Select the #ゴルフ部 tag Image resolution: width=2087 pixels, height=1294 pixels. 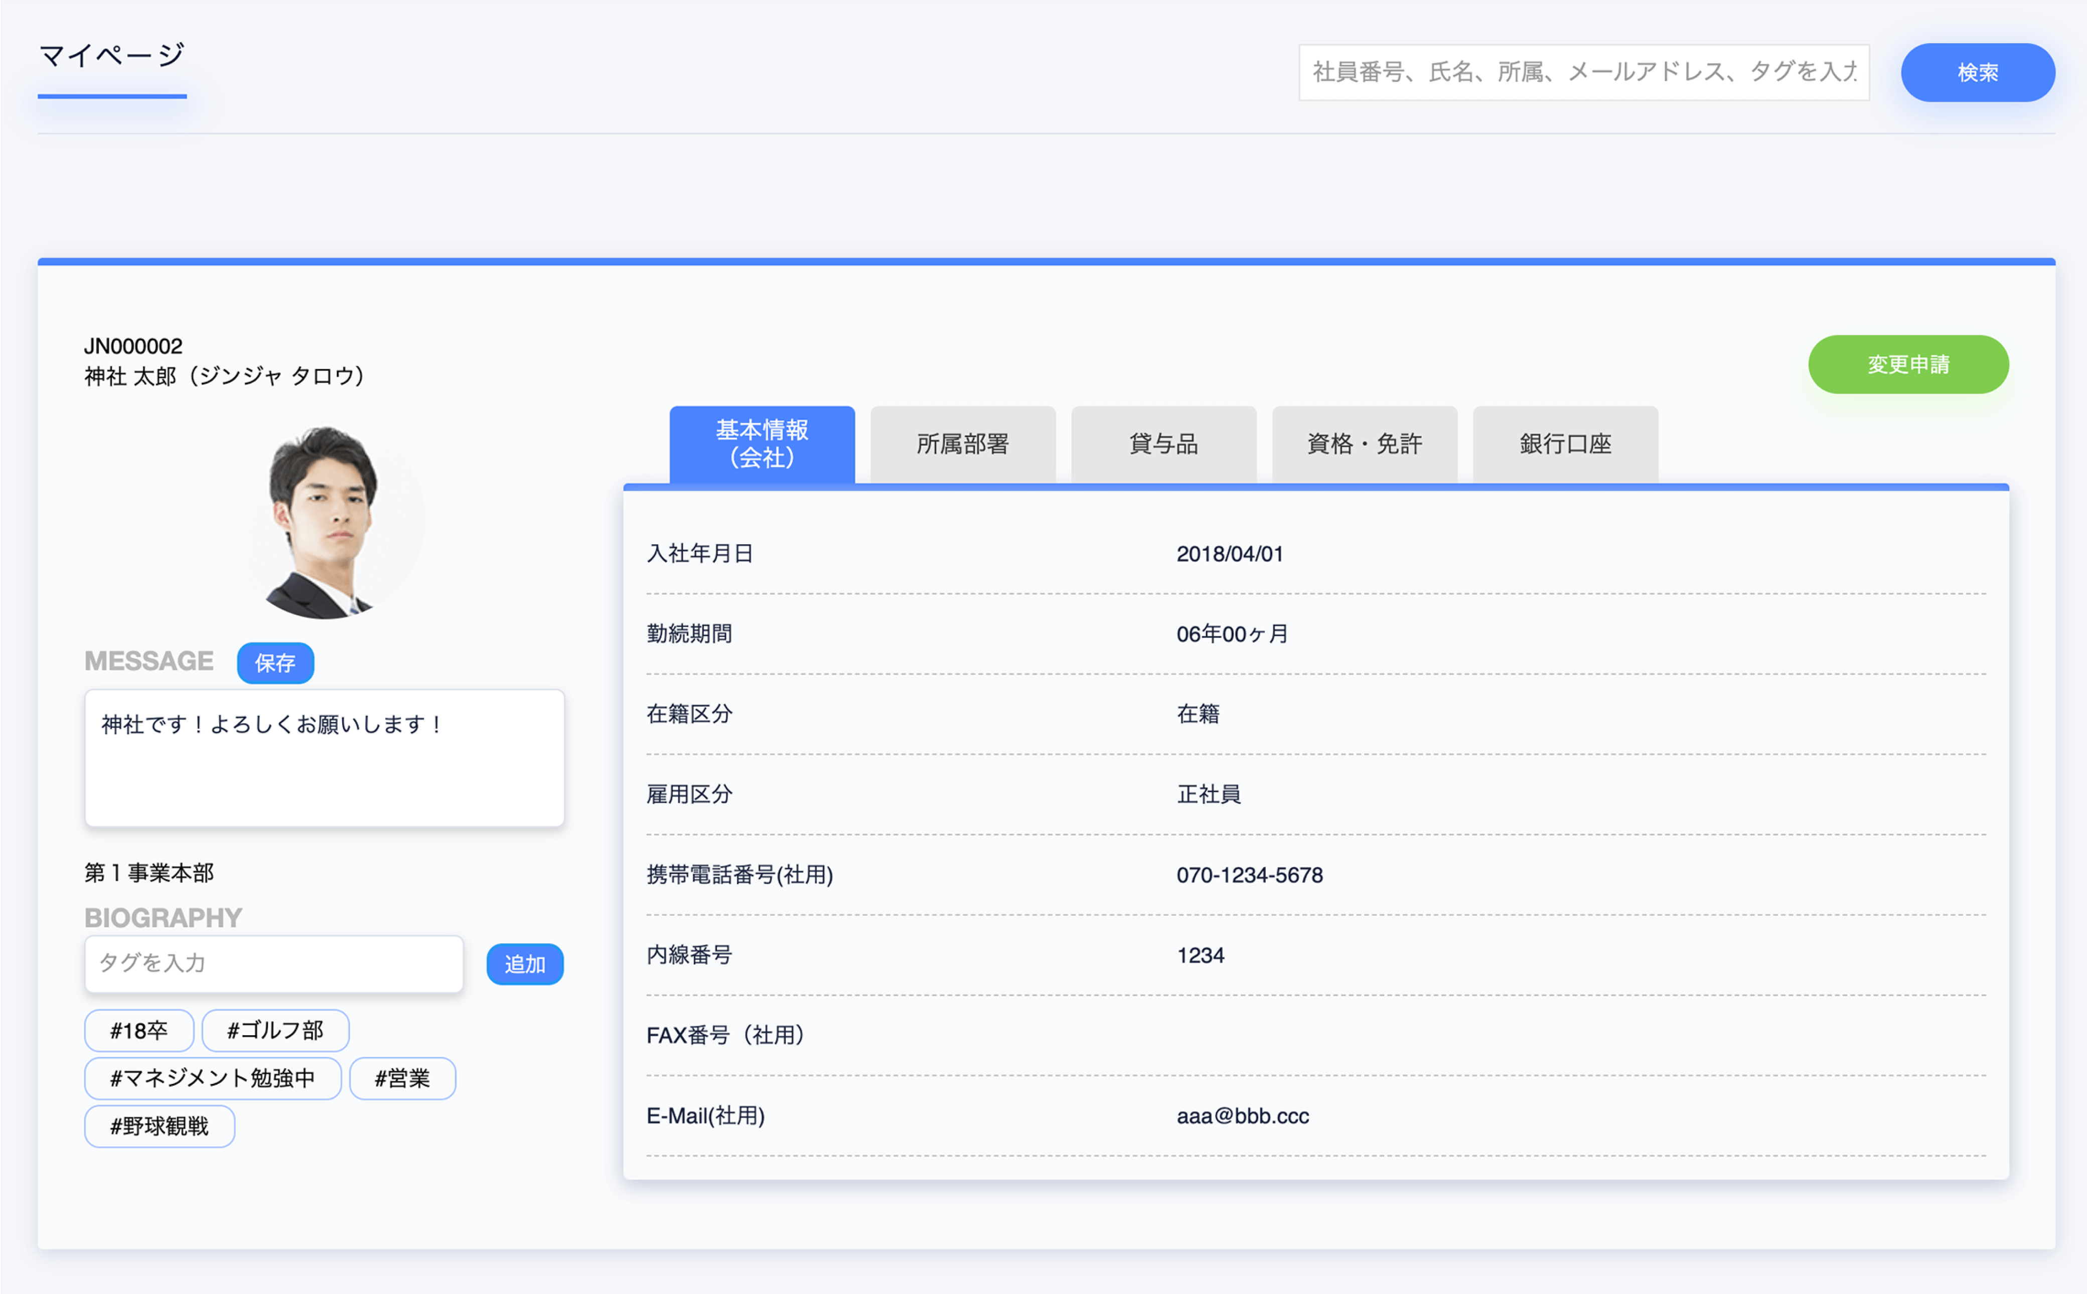point(275,1030)
